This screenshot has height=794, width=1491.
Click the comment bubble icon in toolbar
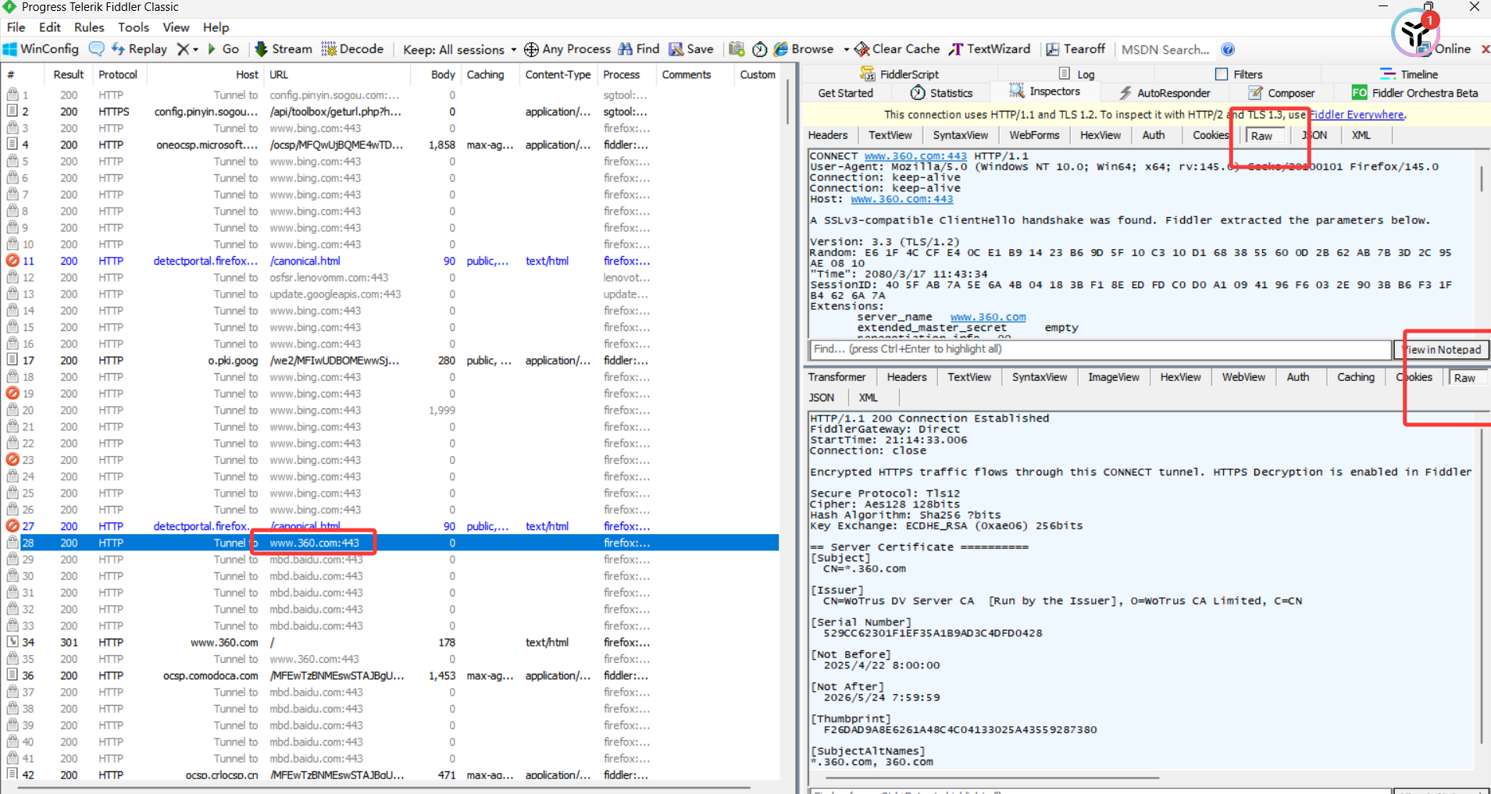pyautogui.click(x=97, y=48)
